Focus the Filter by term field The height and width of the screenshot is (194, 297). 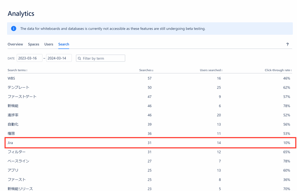[101, 58]
